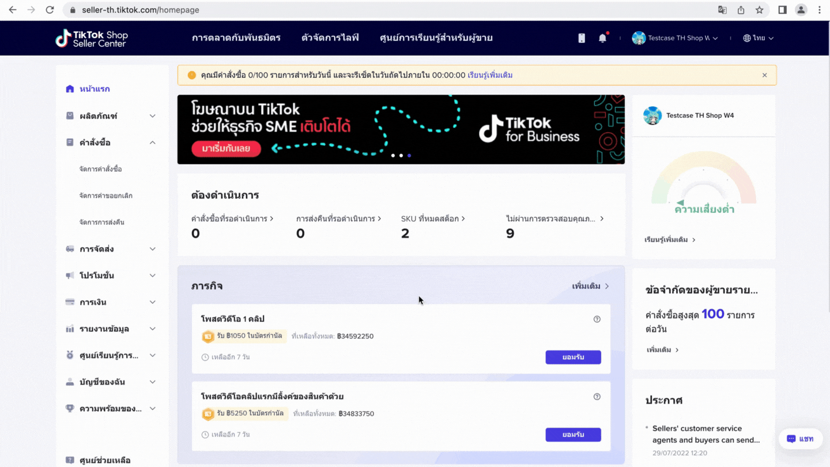The image size is (830, 467).
Task: Click ยอมรับ for the โพสต์วิดีโอ 1 คลิป task
Action: pos(573,357)
